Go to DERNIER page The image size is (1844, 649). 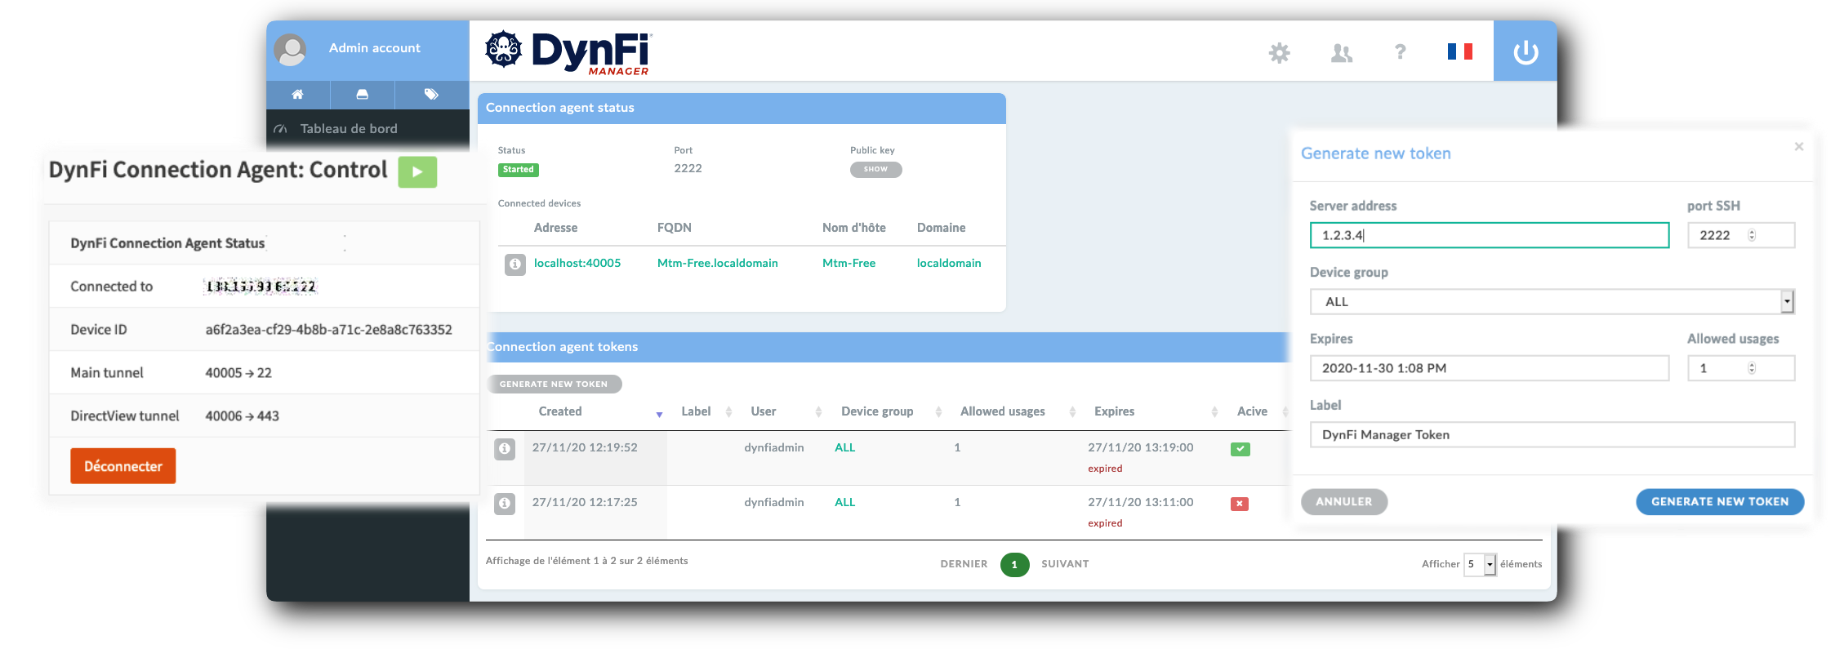click(964, 564)
